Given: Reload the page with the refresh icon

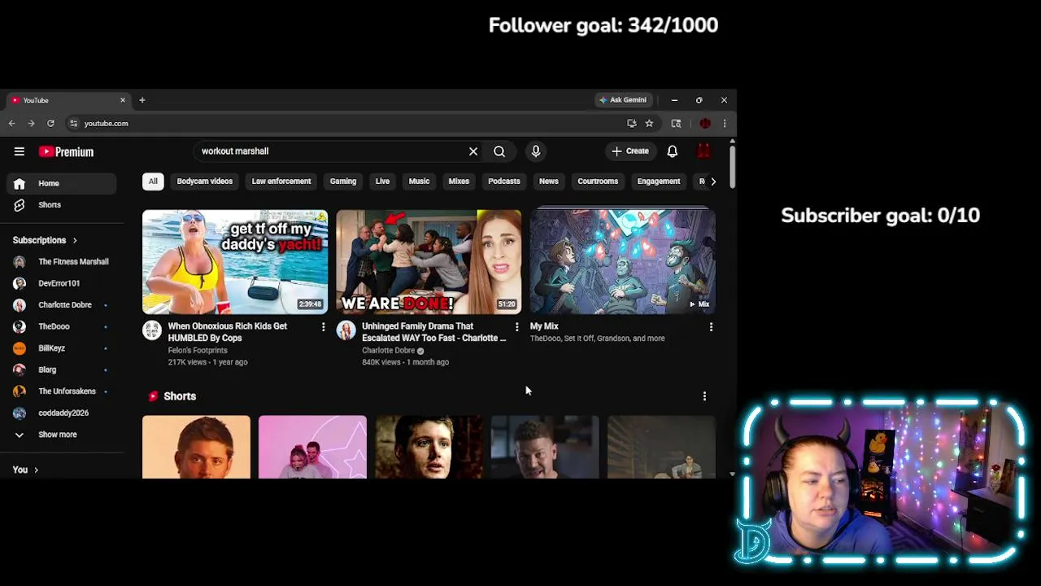Looking at the screenshot, I should tap(50, 124).
